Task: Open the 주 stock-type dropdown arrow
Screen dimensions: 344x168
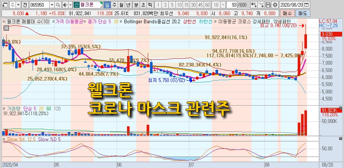Action: (18, 4)
